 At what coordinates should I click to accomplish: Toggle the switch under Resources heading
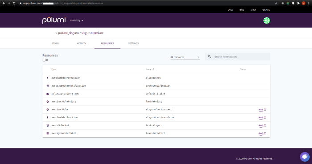(x=45, y=60)
